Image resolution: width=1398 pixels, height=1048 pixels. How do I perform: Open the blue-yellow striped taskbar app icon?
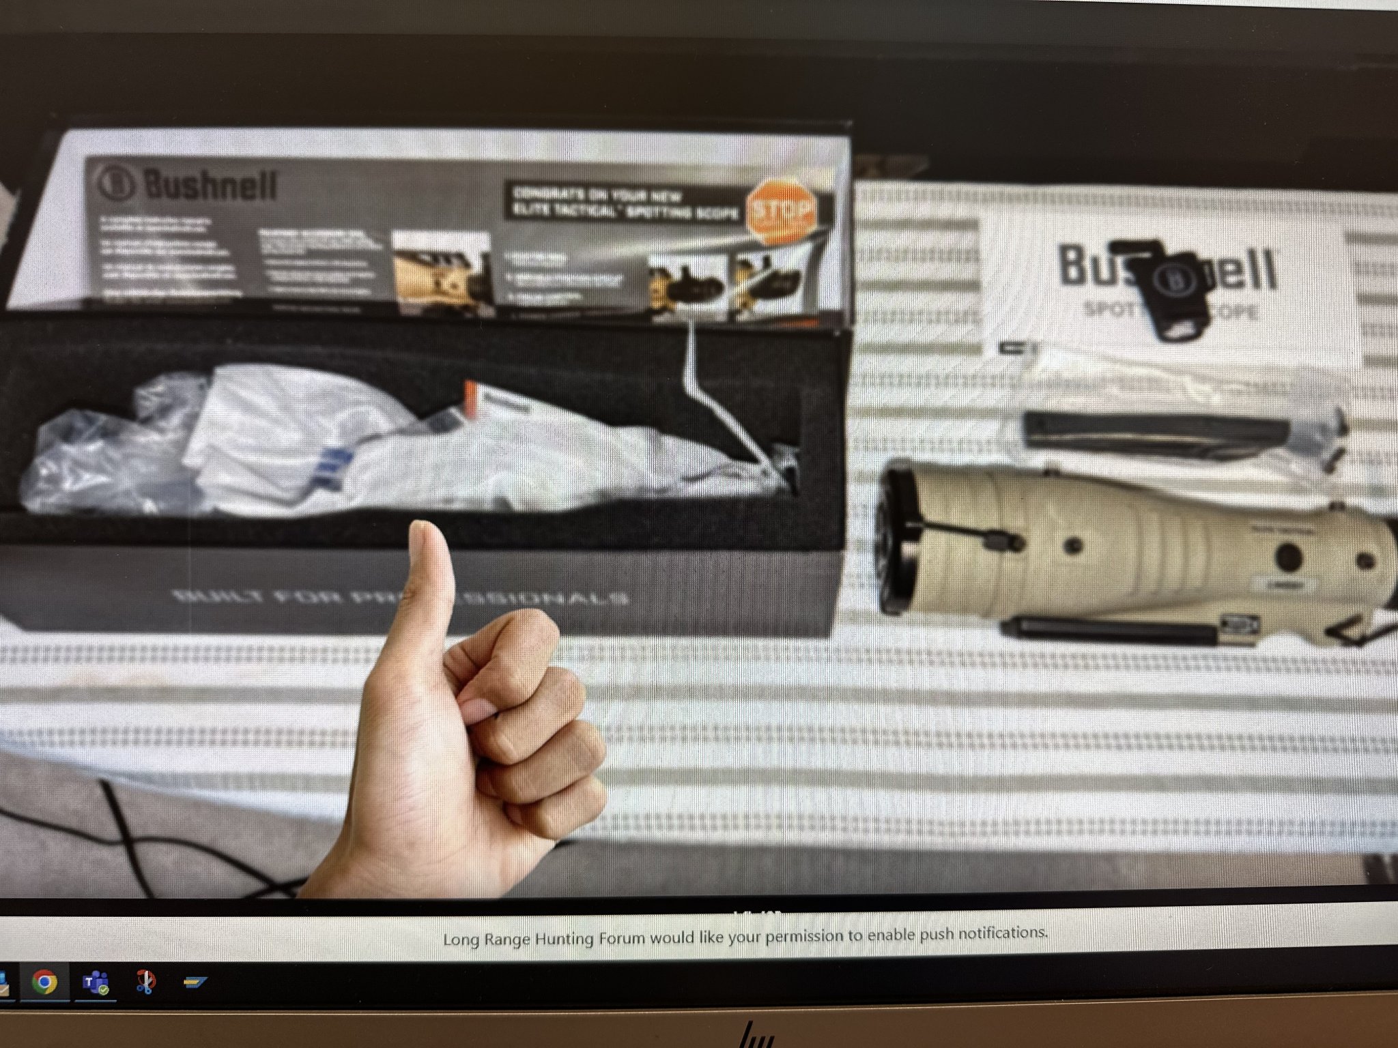(195, 982)
